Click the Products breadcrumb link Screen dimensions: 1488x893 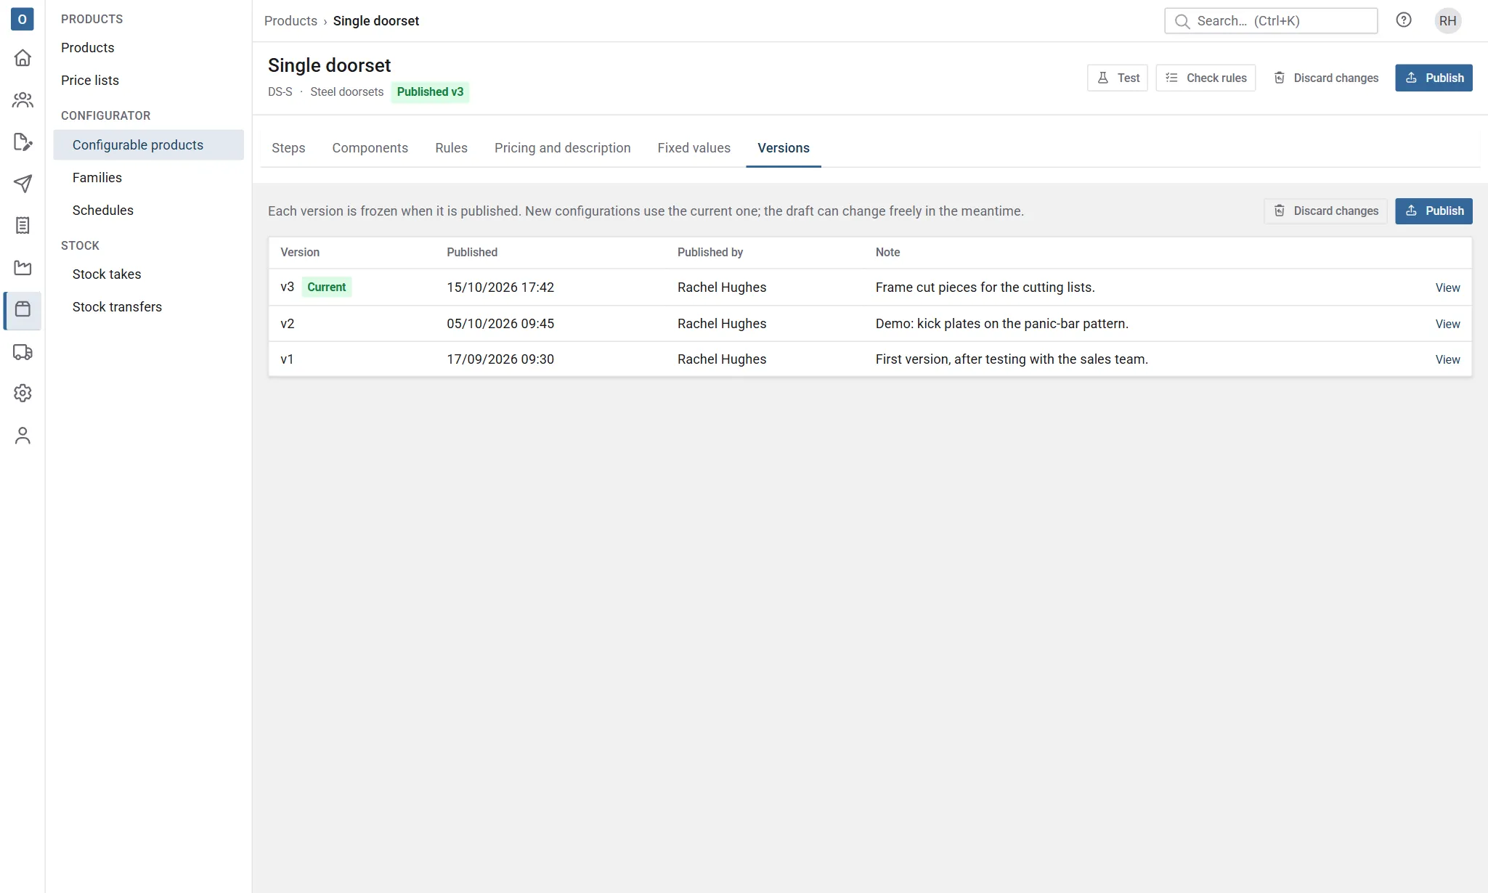[290, 21]
